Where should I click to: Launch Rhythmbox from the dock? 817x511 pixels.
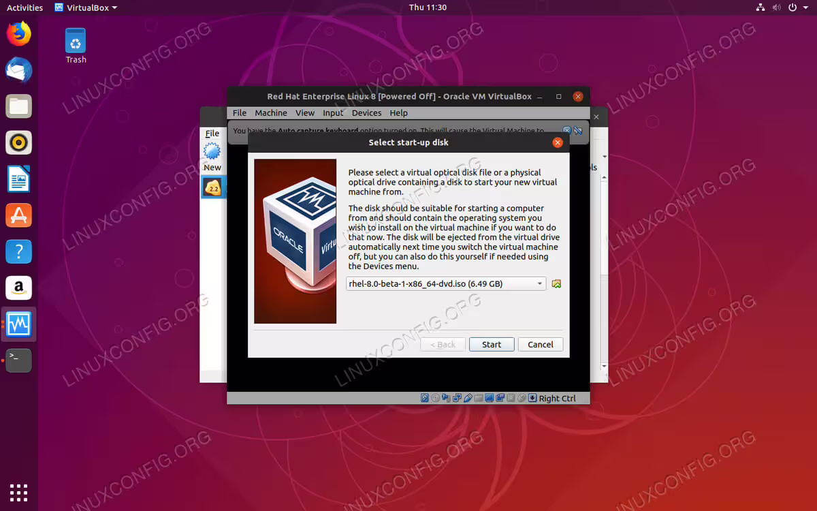click(x=19, y=142)
